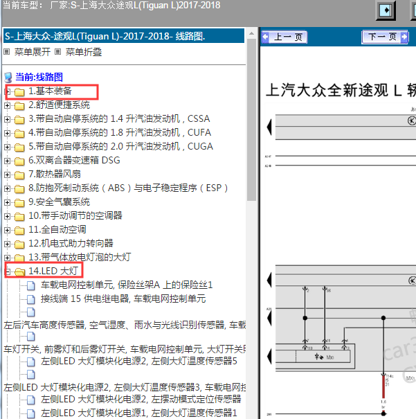Click folder icon of 3.带自动启停系统的 1.4

(19, 120)
